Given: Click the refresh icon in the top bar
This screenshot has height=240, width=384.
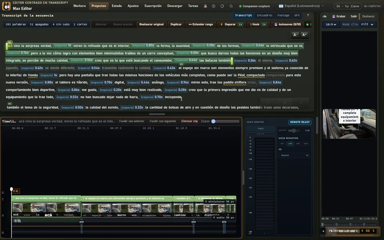Looking at the screenshot, I should pos(222,6).
